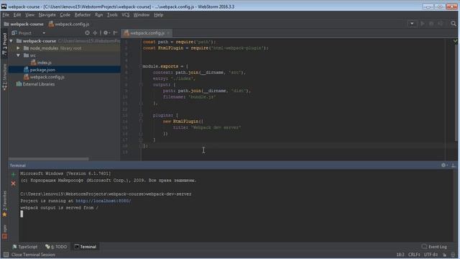This screenshot has width=460, height=259.
Task: Click the Debug toolbar icon
Action: click(431, 24)
